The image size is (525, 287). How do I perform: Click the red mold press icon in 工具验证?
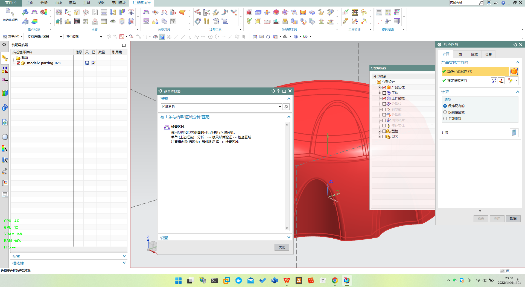pyautogui.click(x=355, y=12)
